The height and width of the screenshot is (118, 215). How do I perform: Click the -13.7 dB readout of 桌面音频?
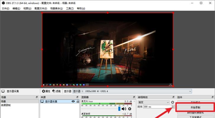[127, 114]
